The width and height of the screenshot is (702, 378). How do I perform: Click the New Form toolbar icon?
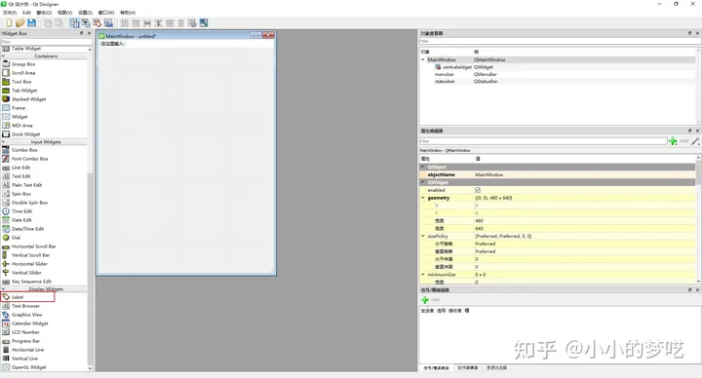click(9, 22)
